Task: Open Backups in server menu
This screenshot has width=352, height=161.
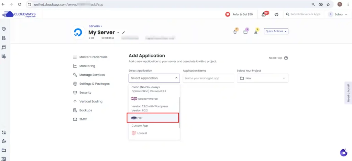Action: pos(82,110)
